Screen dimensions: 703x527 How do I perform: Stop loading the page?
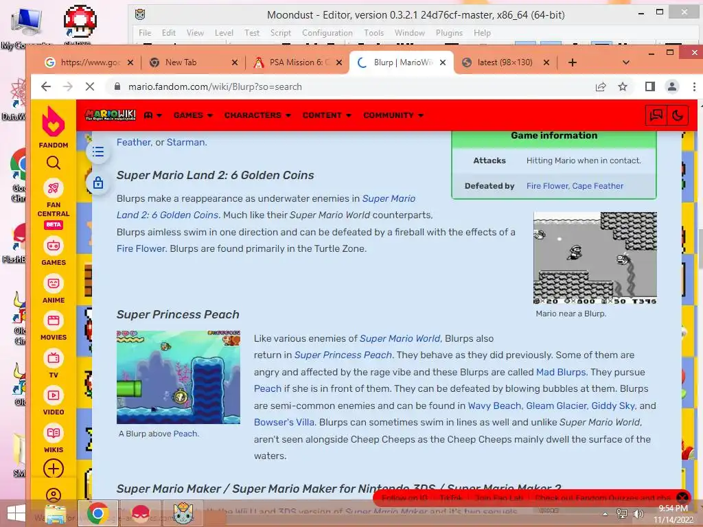coord(90,86)
